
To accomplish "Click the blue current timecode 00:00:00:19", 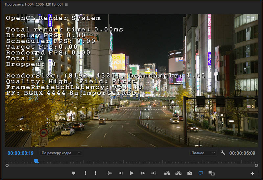I will tap(20, 153).
